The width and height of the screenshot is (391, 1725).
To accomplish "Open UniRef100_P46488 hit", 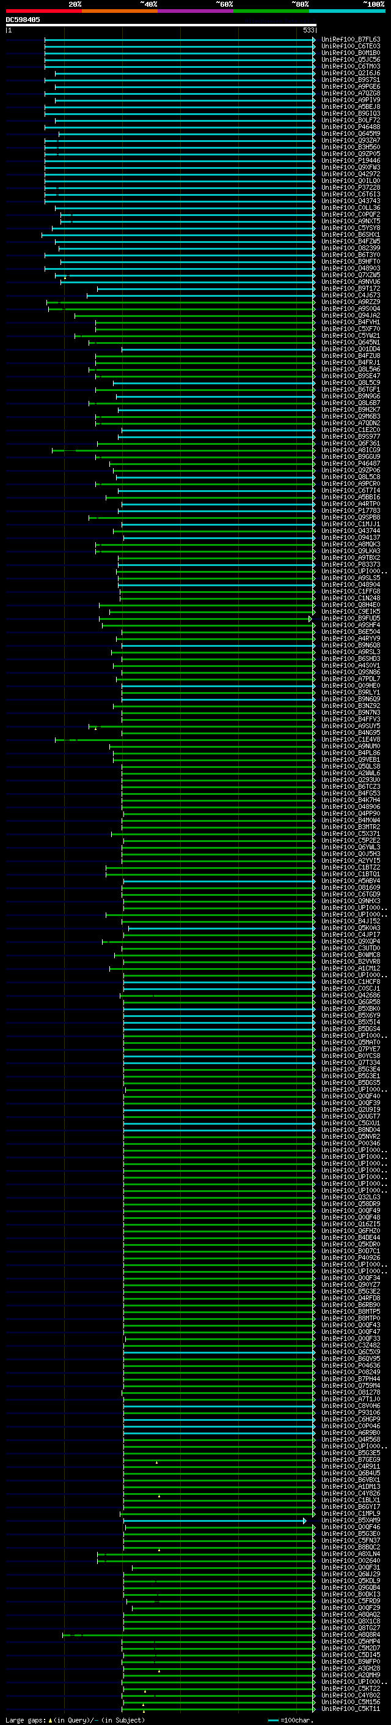I will click(x=351, y=127).
